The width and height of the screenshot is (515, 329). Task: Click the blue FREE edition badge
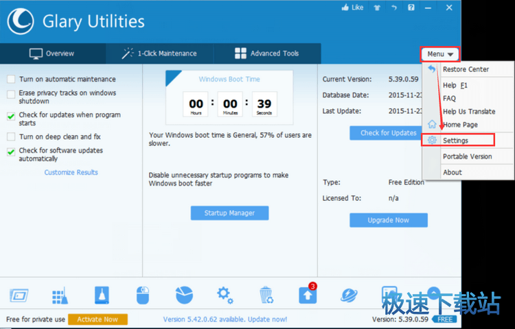pyautogui.click(x=445, y=319)
